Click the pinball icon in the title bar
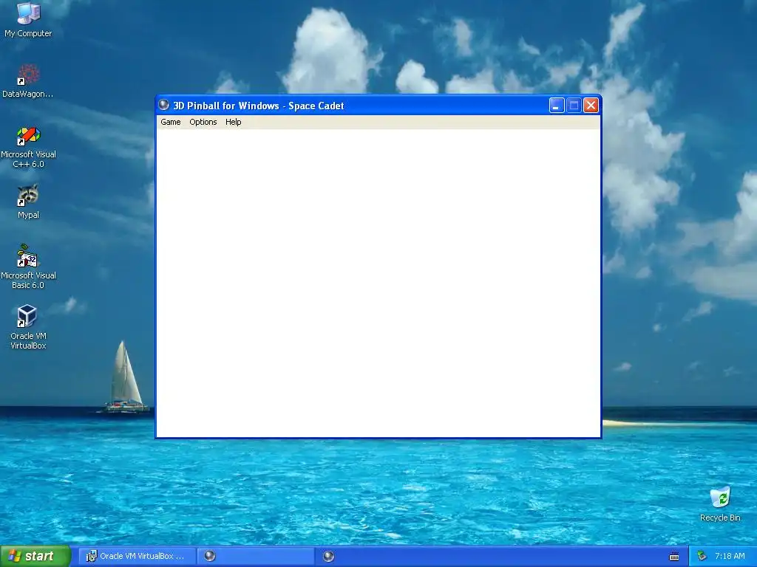This screenshot has width=757, height=567. coord(164,105)
